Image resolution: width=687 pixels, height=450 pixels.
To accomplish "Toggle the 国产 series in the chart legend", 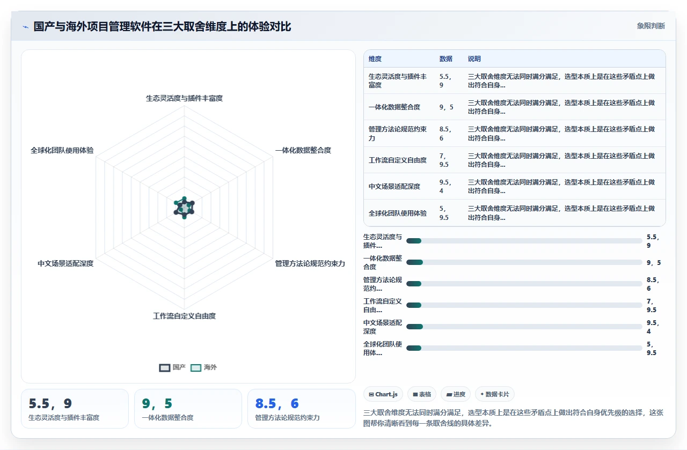I will pos(172,367).
